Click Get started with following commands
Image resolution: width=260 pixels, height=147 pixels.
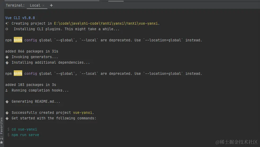coord(51,118)
